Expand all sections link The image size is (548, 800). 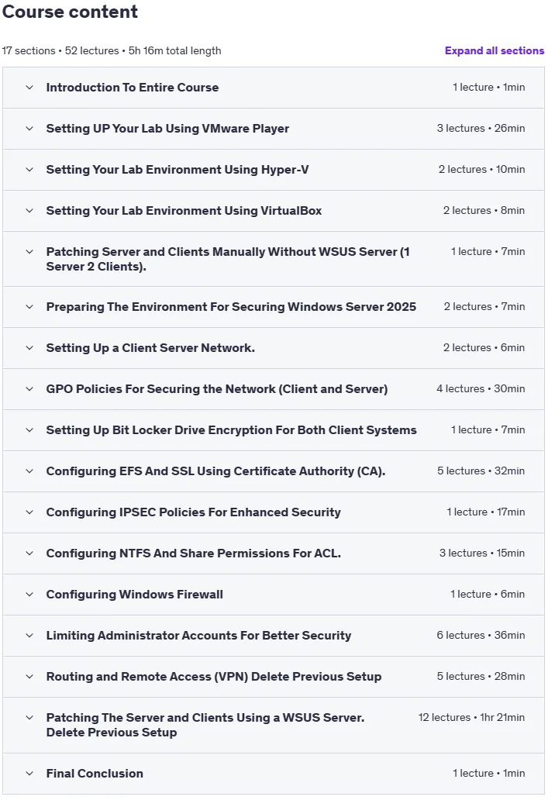pyautogui.click(x=494, y=50)
